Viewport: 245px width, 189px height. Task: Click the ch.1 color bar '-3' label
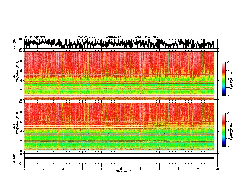coord(228,62)
